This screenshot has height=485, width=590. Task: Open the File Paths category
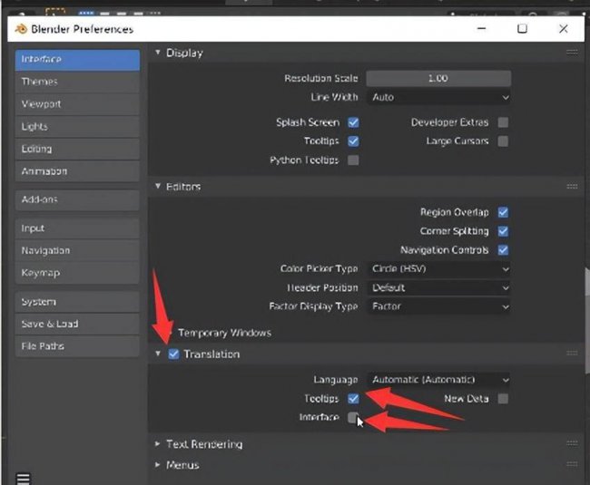tap(77, 346)
